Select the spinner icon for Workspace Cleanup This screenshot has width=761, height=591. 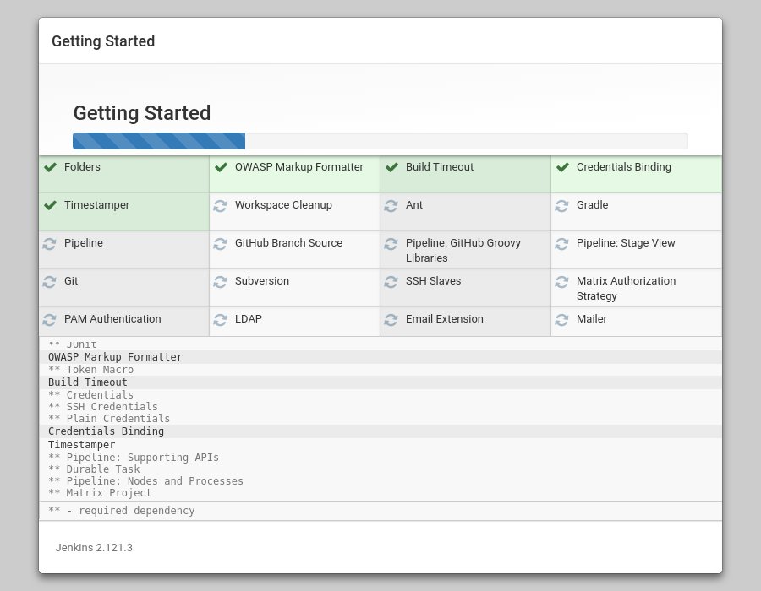tap(220, 205)
